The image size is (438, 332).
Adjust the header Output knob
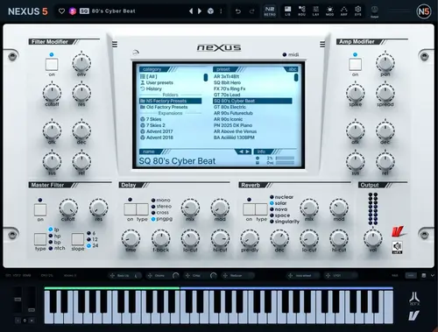pyautogui.click(x=374, y=10)
